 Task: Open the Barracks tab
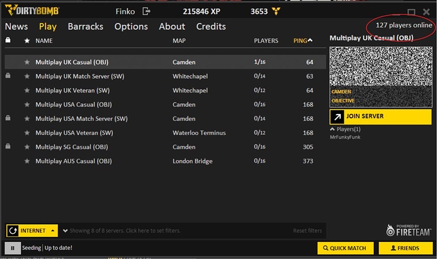[x=85, y=27]
